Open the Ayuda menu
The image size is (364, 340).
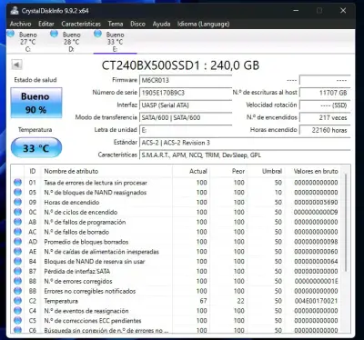pyautogui.click(x=161, y=24)
